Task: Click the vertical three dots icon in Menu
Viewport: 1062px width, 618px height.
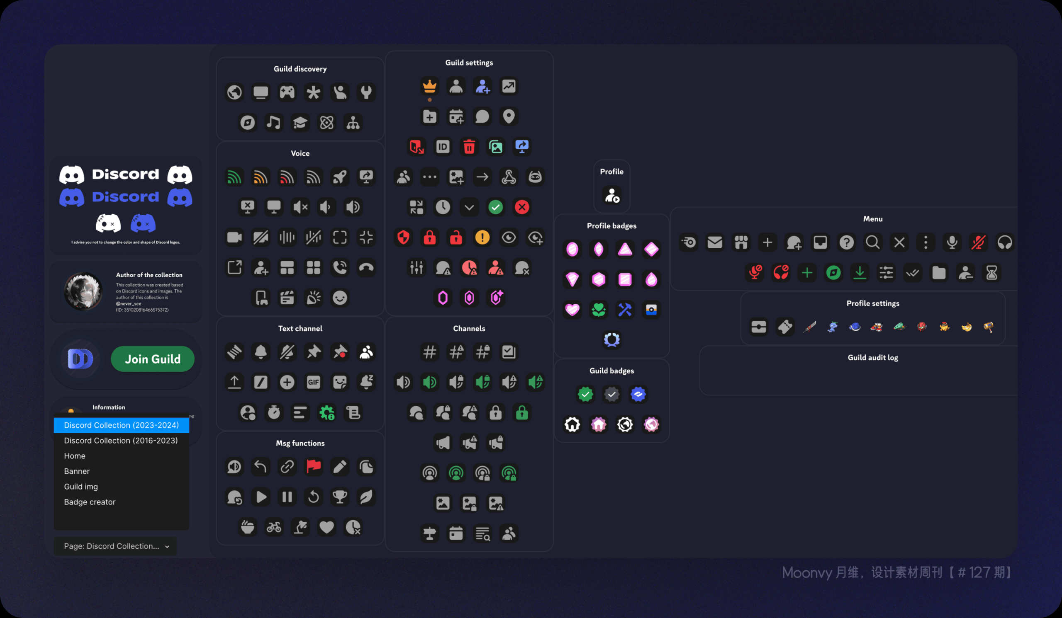Action: (926, 242)
